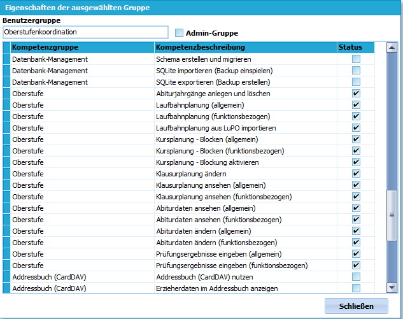Check status for Schema erstellen und migrieren

[x=356, y=59]
